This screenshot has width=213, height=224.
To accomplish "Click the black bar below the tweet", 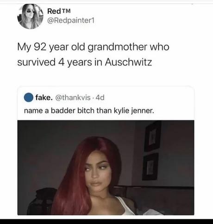I will coord(106,221).
